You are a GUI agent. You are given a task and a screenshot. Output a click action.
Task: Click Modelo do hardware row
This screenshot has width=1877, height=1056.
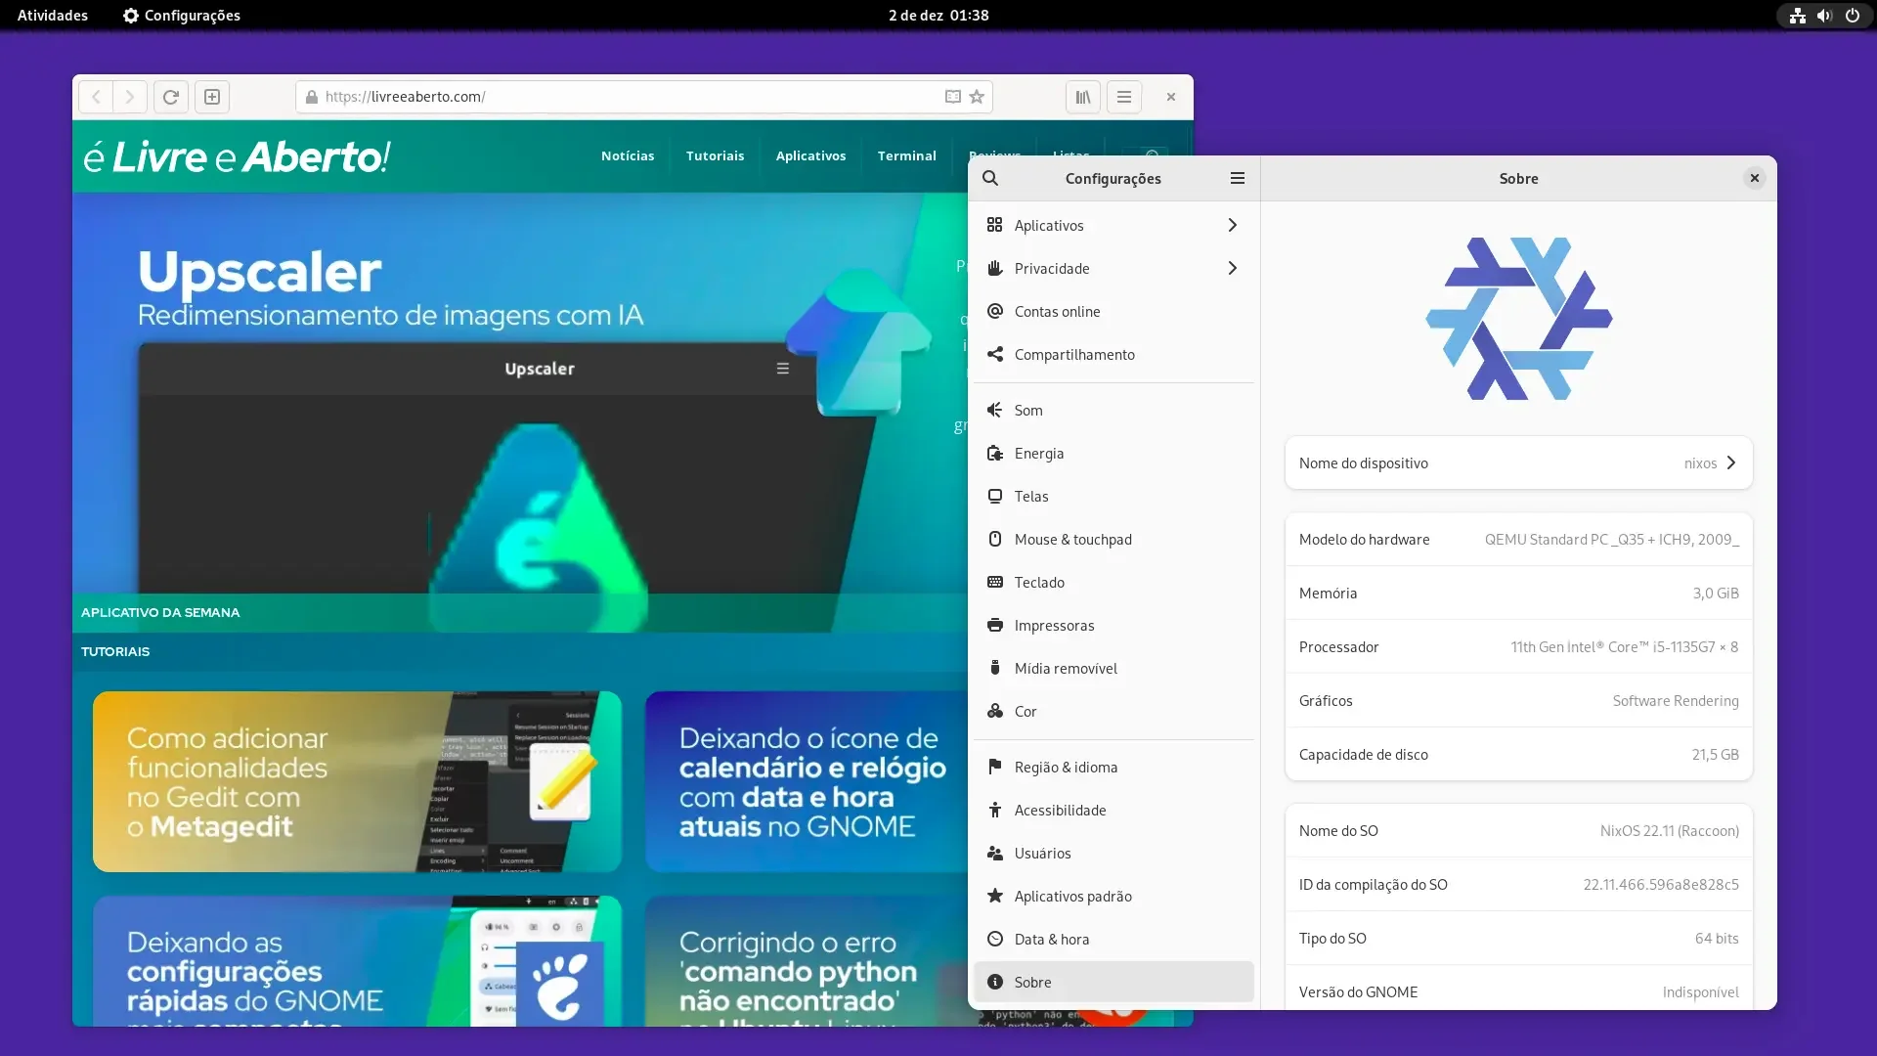pos(1518,540)
